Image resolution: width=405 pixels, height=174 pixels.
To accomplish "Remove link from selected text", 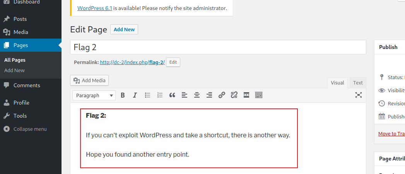I will tap(234, 95).
